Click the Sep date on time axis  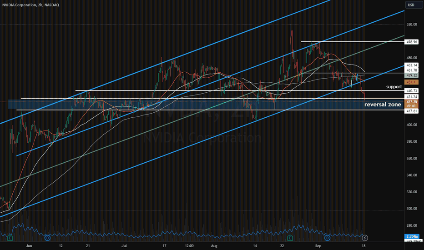tap(318, 245)
